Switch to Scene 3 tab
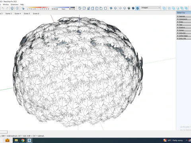This screenshot has width=191, height=143. (8, 14)
